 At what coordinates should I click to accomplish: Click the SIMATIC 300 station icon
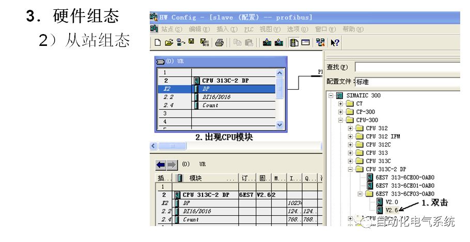coord(340,95)
